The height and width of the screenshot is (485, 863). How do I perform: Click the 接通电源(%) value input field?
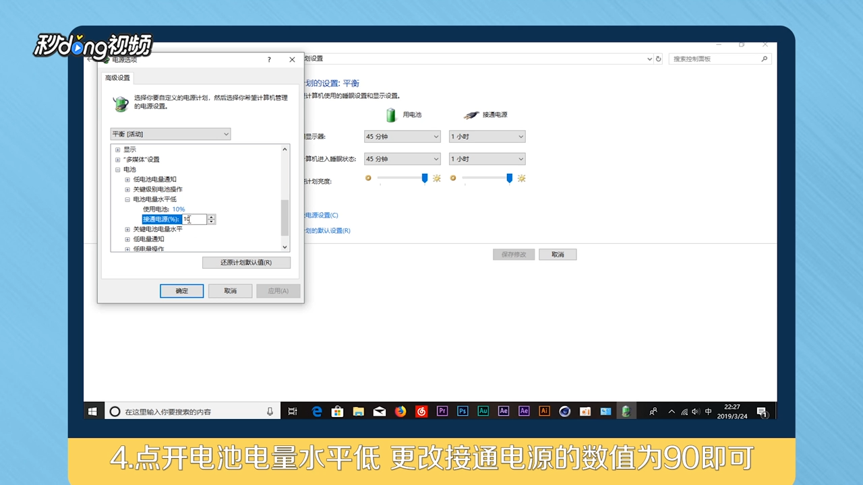[x=194, y=219]
